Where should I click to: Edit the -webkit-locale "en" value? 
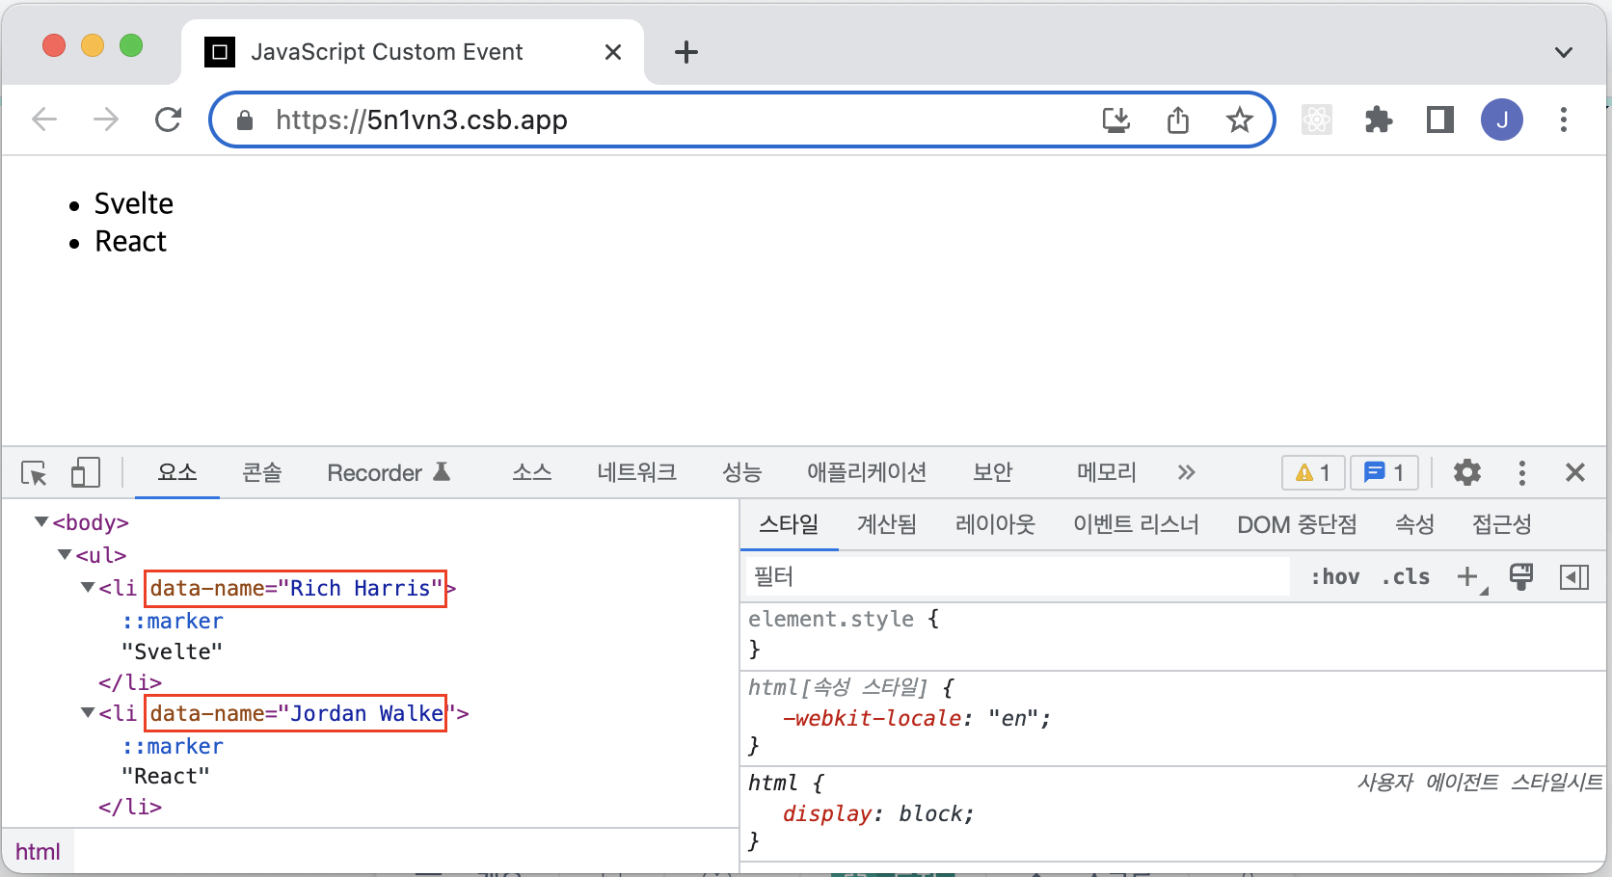(x=1013, y=718)
